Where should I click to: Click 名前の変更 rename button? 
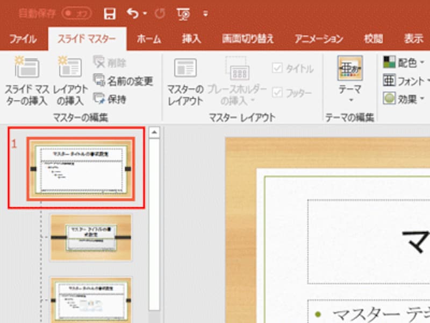point(123,81)
